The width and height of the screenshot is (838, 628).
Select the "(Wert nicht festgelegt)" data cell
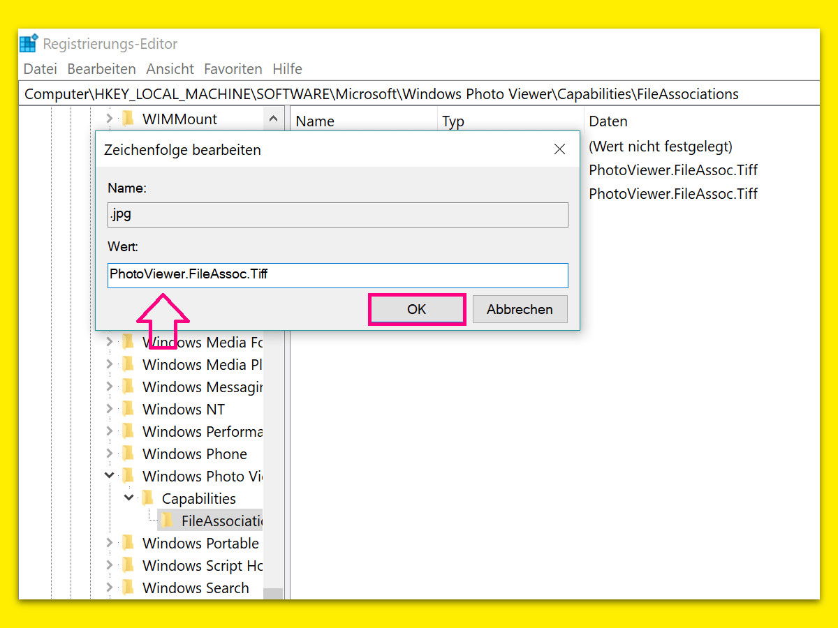click(661, 147)
